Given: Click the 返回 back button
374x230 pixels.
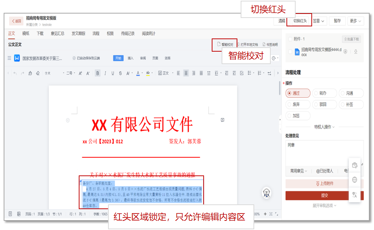Looking at the screenshot, I should tap(16, 21).
